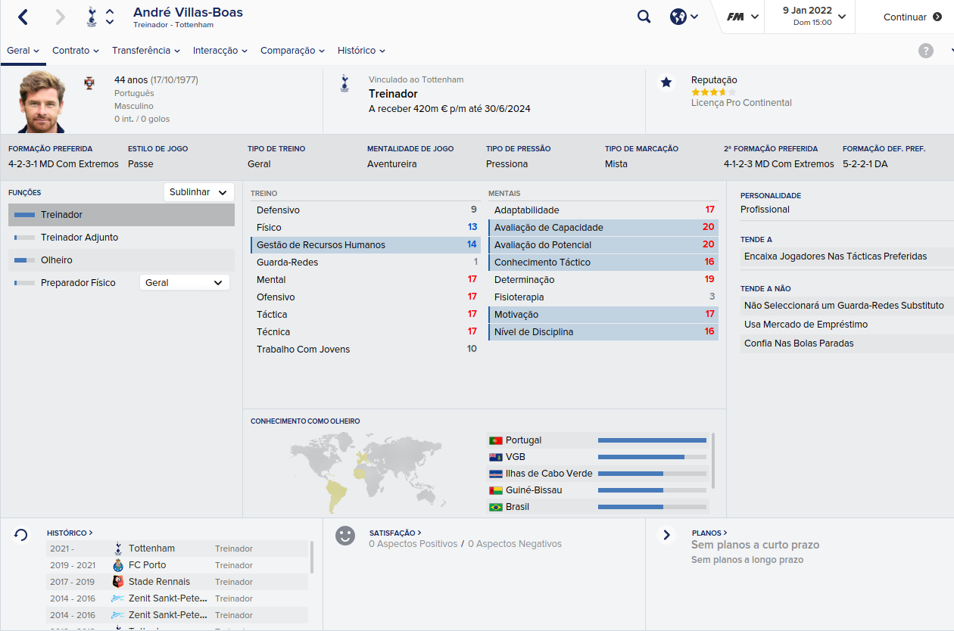Click the Satisfação smiley face icon

coord(345,536)
